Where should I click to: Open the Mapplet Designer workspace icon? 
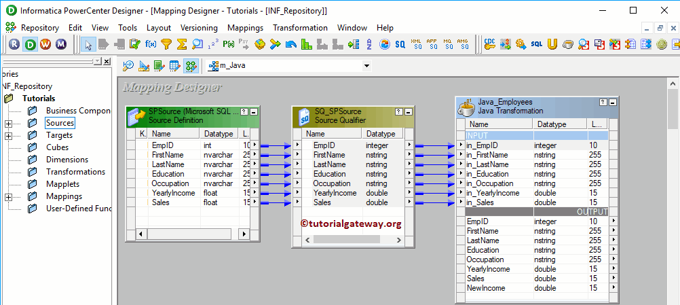[175, 66]
